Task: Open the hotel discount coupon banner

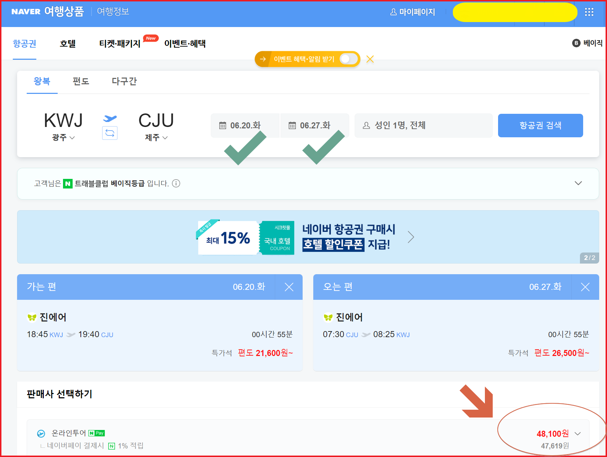Action: click(308, 237)
